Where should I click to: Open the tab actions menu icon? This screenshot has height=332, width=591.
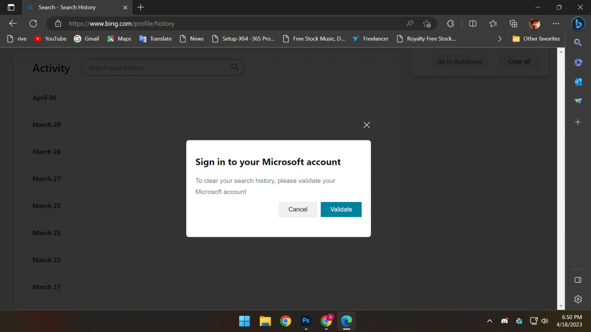click(11, 7)
